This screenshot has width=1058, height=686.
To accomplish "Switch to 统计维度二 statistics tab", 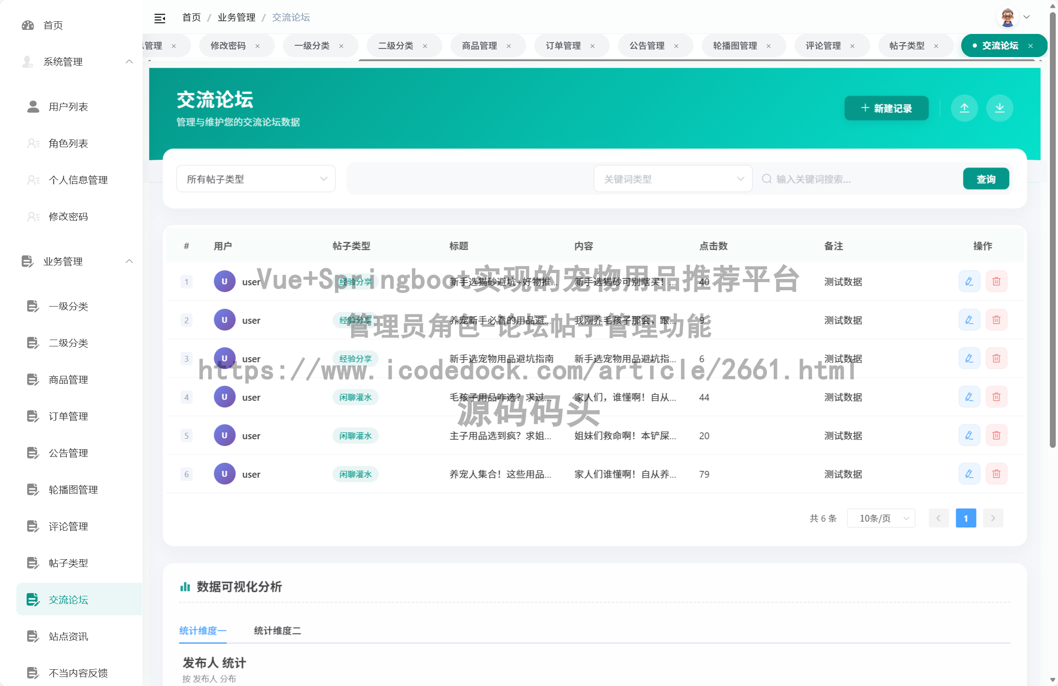I will [278, 630].
